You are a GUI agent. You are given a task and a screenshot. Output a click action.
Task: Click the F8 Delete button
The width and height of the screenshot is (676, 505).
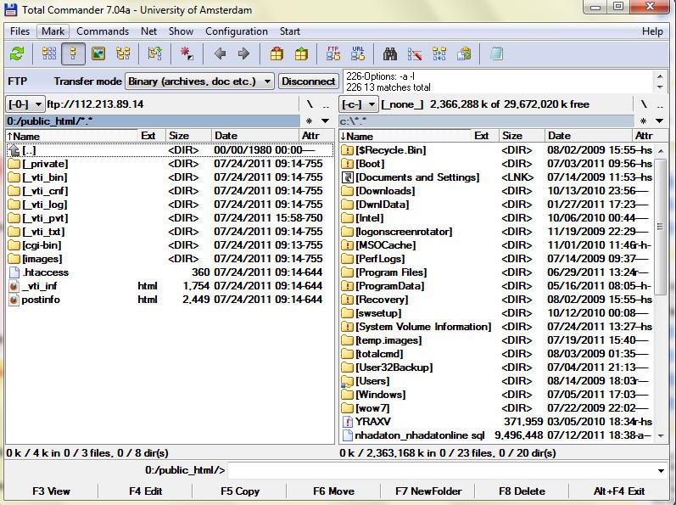tap(522, 491)
